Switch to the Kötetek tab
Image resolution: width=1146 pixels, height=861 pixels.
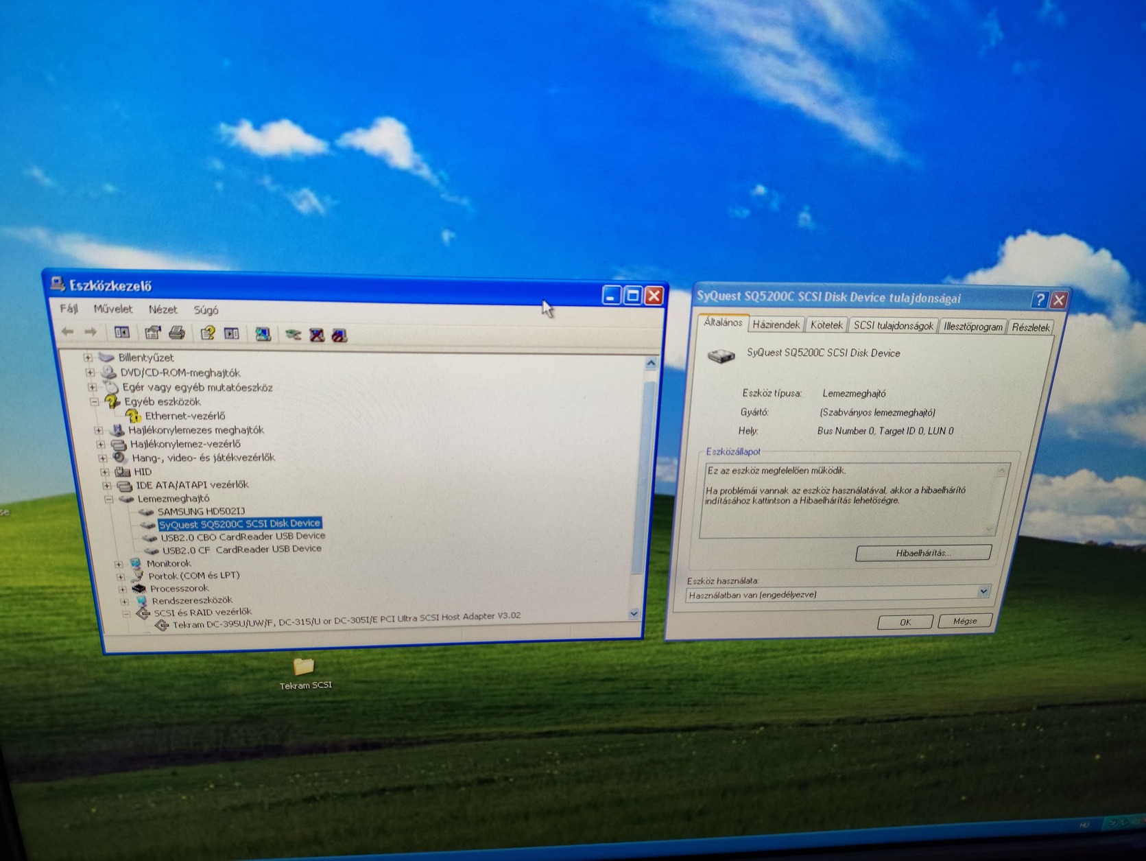(x=826, y=325)
